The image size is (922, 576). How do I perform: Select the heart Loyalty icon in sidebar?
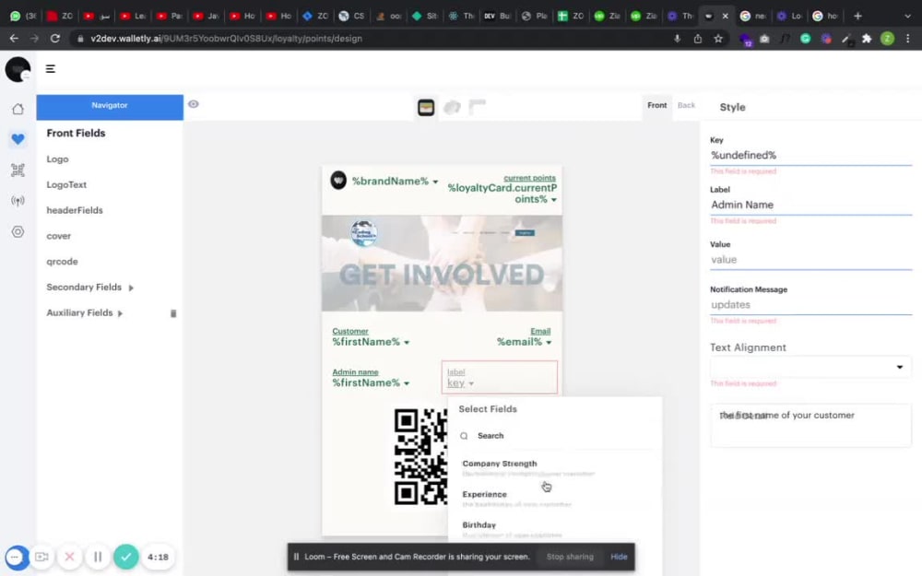tap(17, 138)
